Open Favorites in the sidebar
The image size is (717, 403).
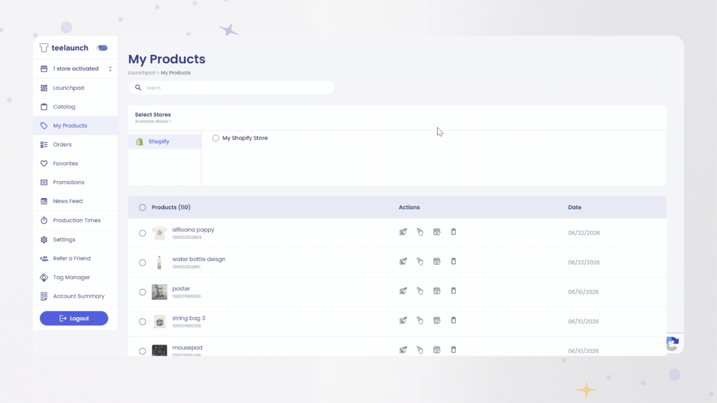75,163
